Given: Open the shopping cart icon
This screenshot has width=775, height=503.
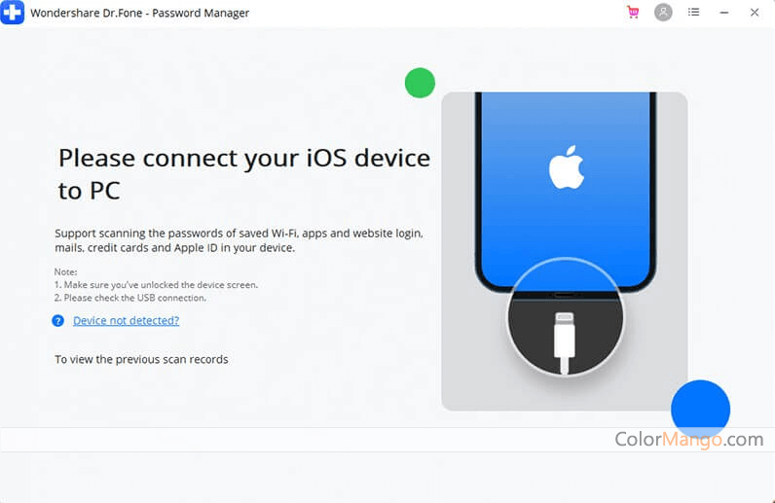Looking at the screenshot, I should 634,13.
